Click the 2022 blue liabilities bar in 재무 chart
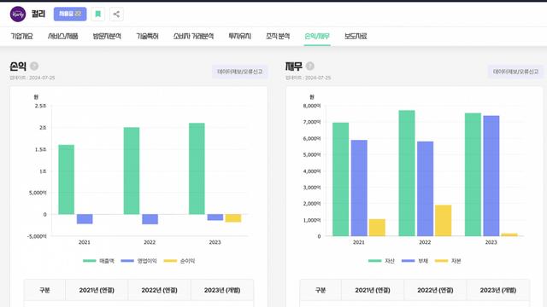The height and width of the screenshot is (307, 547). (425, 188)
